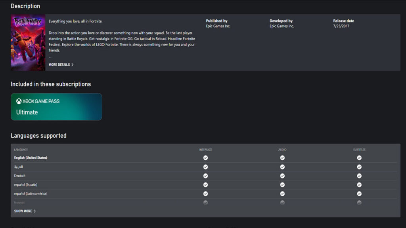Click Interface checkmark for español (España)
406x228 pixels.
tap(205, 185)
